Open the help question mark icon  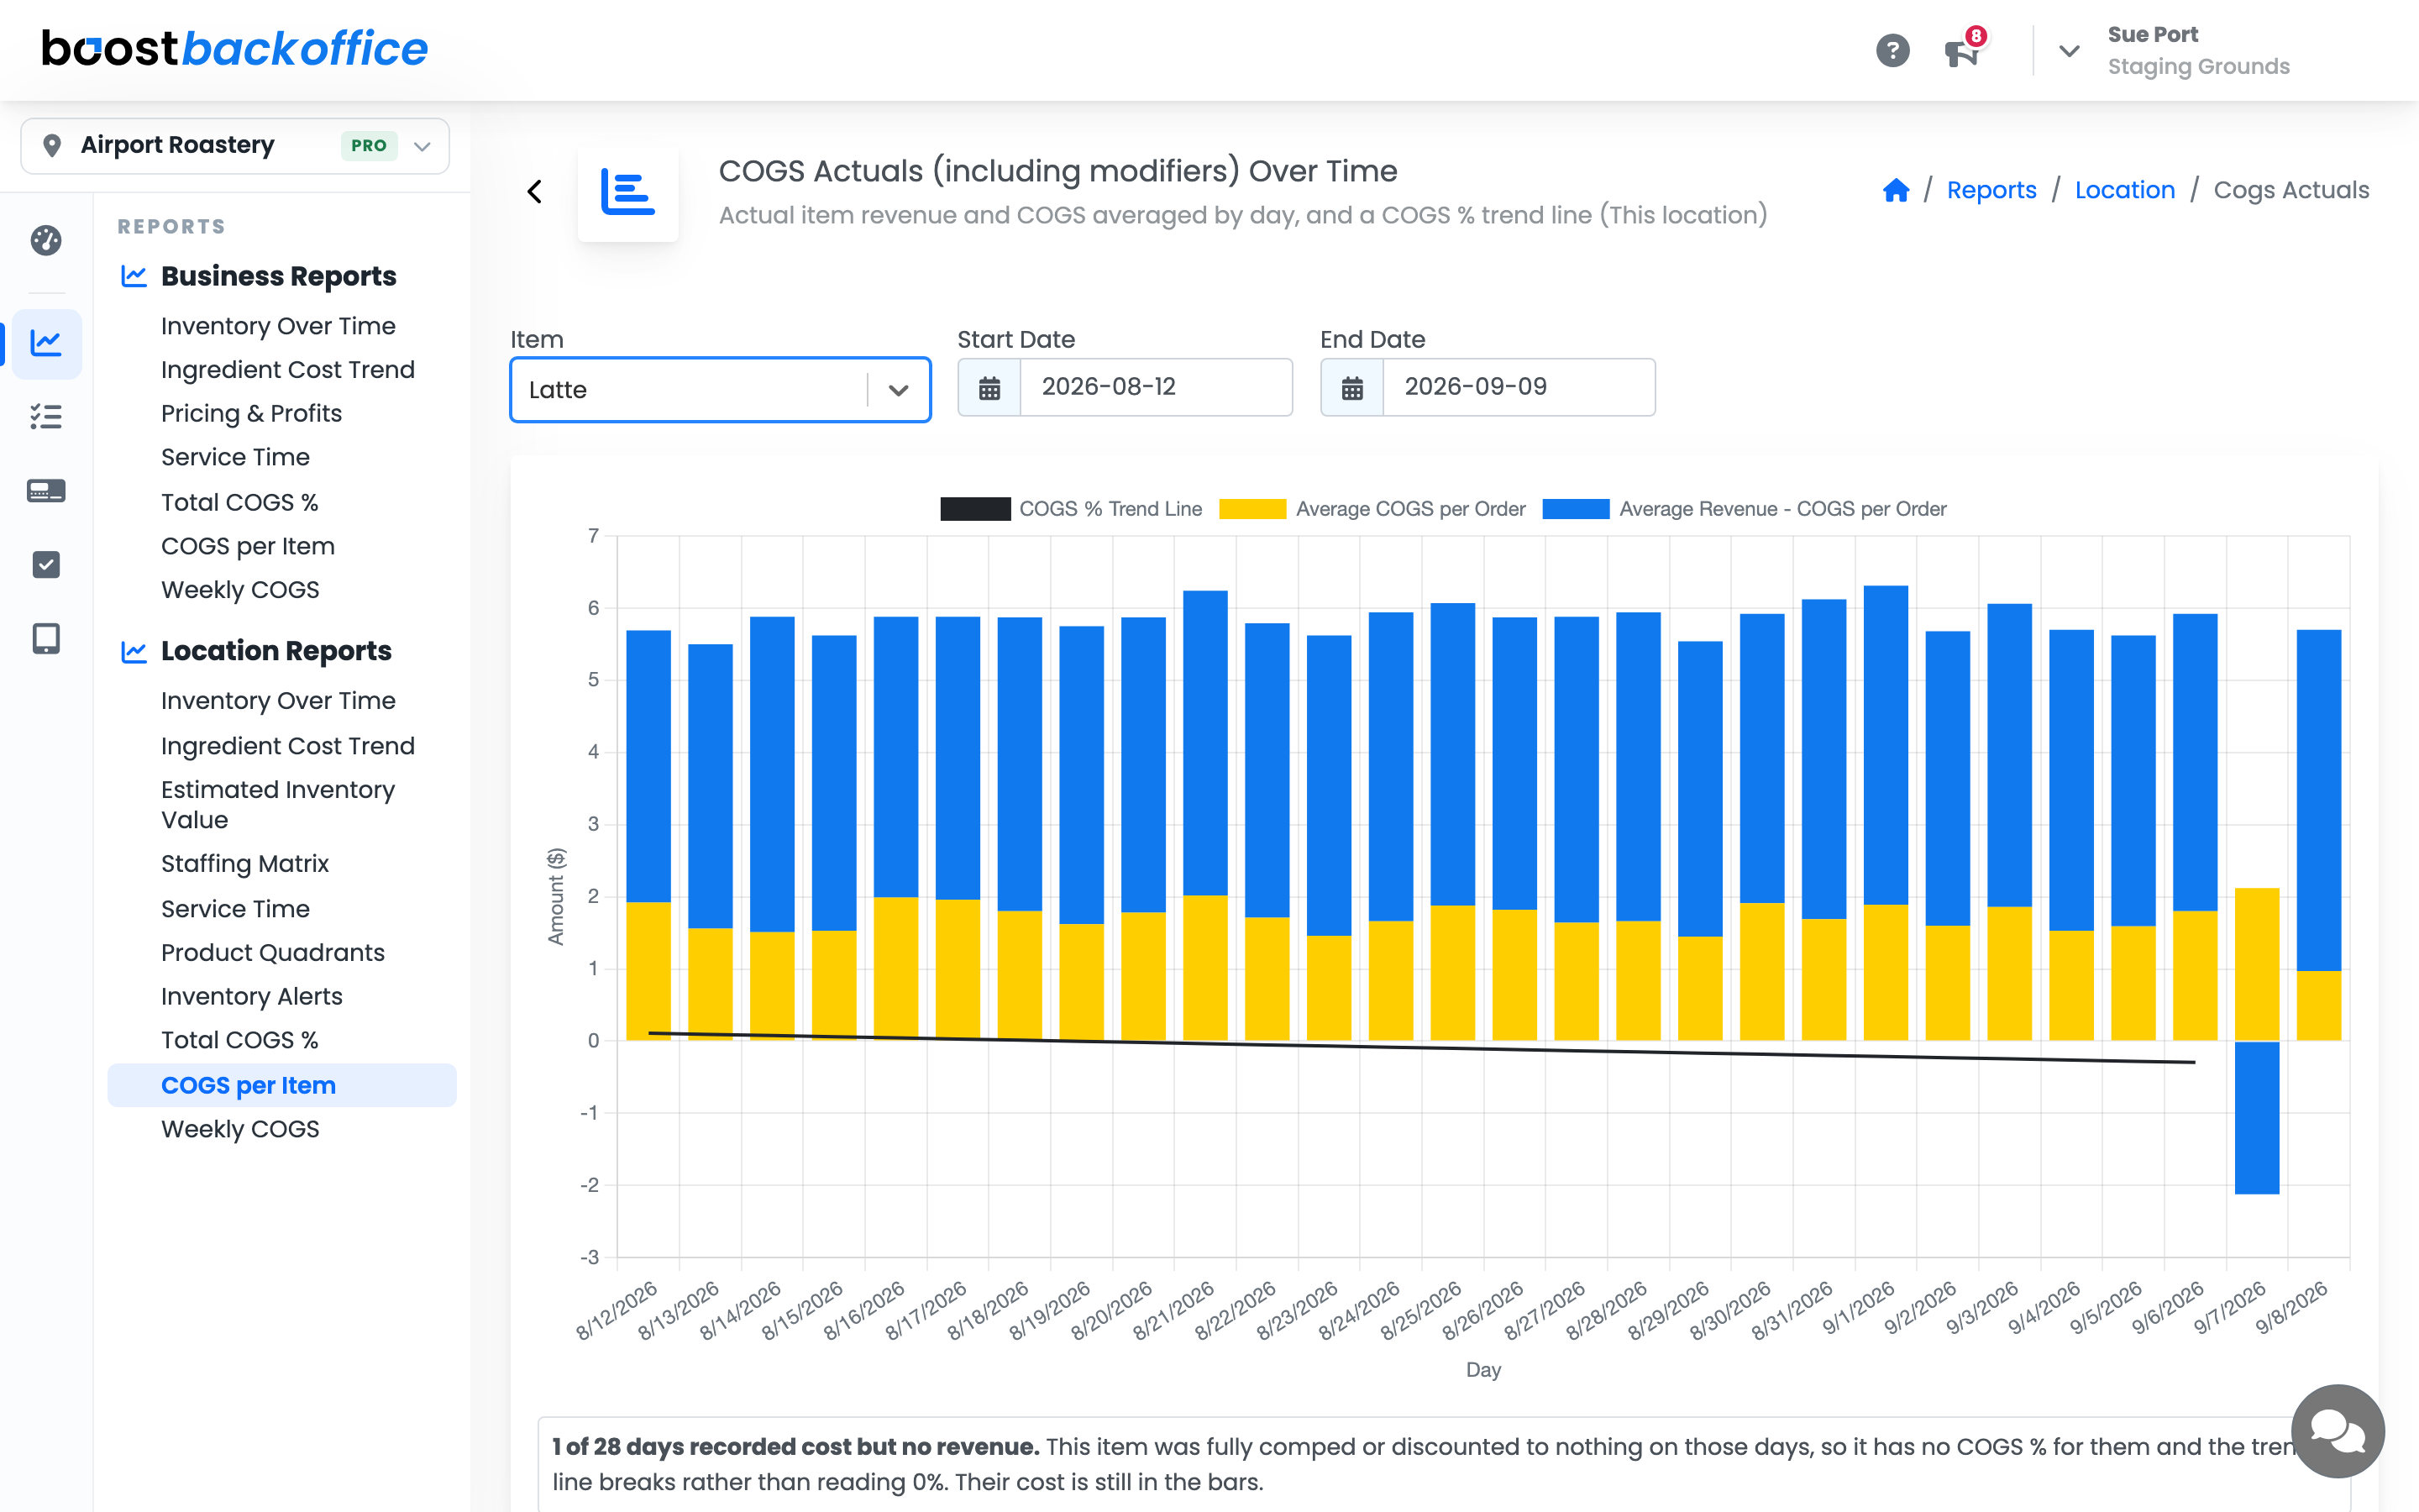click(x=1892, y=50)
